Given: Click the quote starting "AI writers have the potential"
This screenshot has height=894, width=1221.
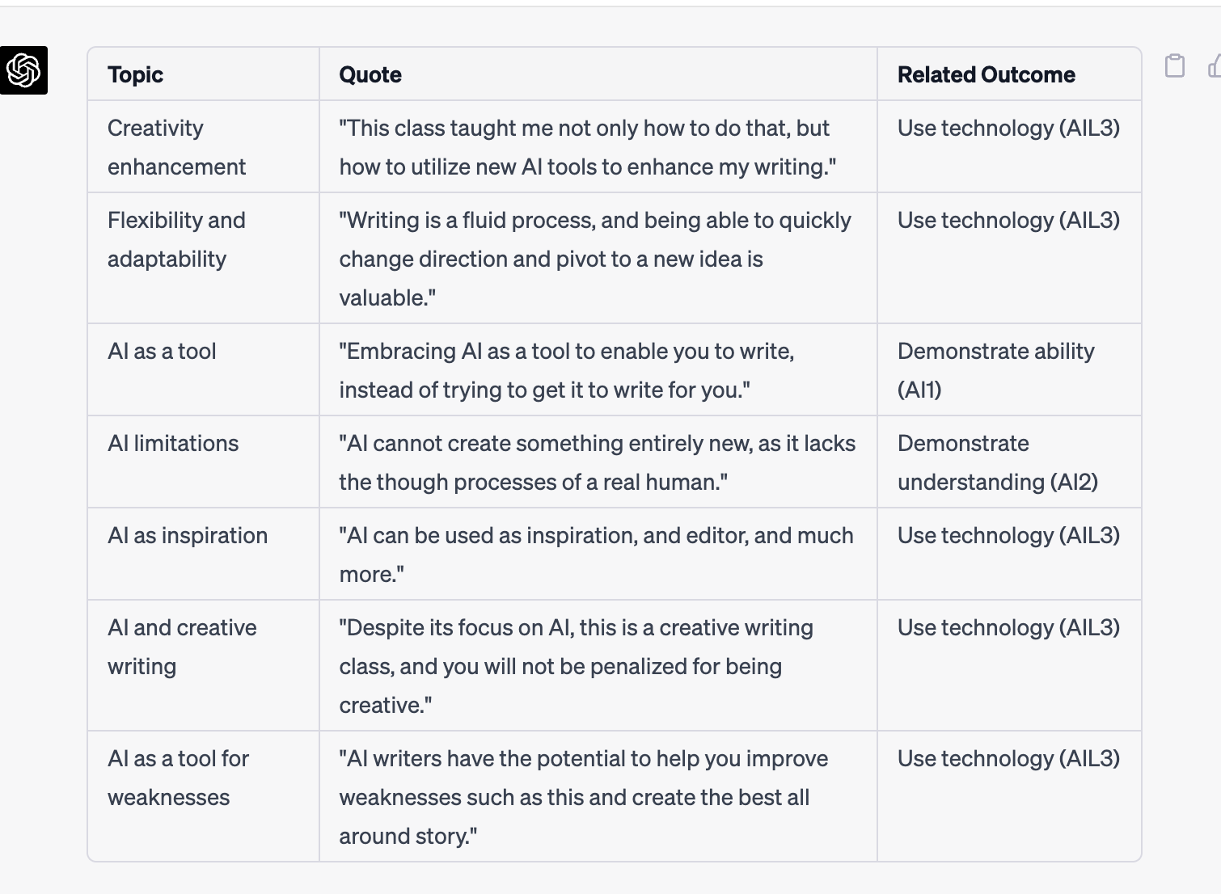Looking at the screenshot, I should (584, 797).
